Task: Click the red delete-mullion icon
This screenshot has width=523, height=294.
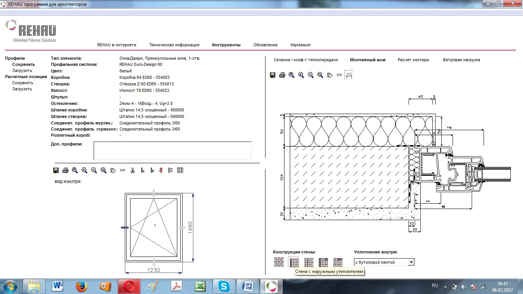Action: tap(161, 170)
